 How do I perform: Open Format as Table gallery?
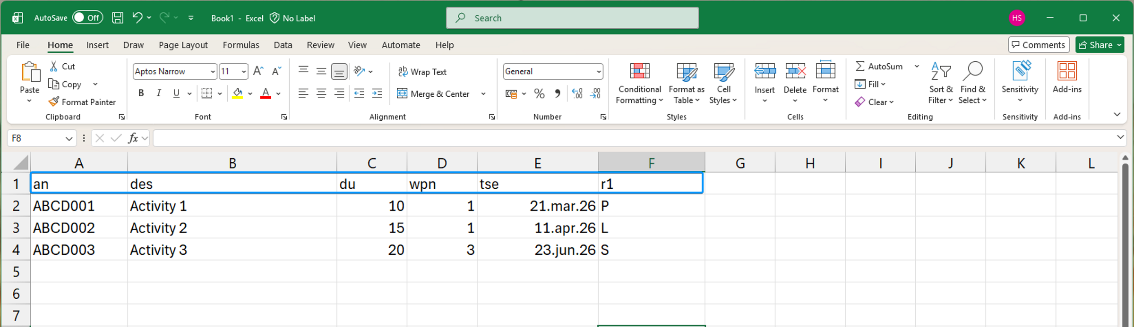coord(686,72)
